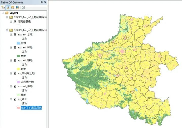
Task: Click 名称 heading under extract_耕地
Action: pyautogui.click(x=25, y=65)
